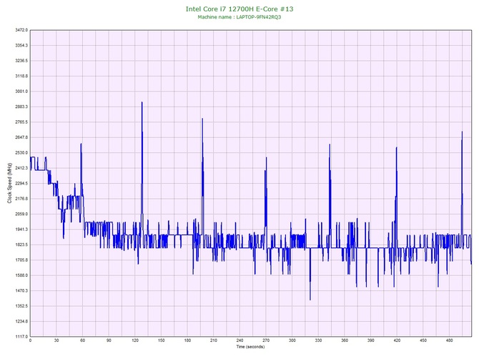Click the 1823.5 clock speed value

(x=21, y=245)
